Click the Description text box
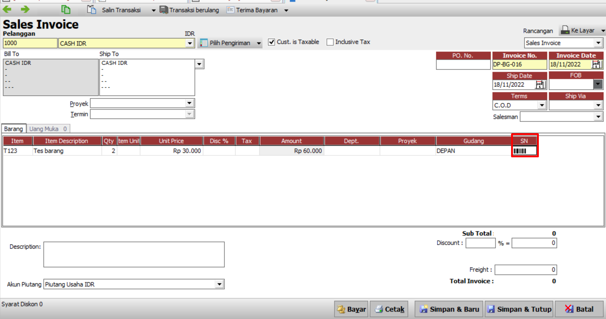Viewport: 606px width, 319px height. (x=134, y=254)
